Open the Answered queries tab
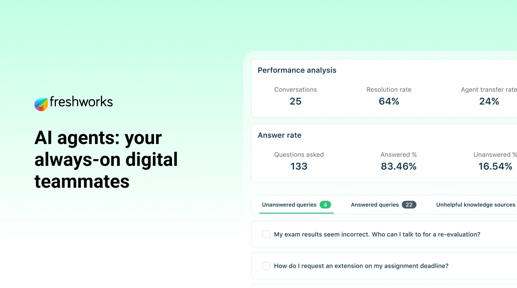Image resolution: width=517 pixels, height=288 pixels. (x=375, y=204)
